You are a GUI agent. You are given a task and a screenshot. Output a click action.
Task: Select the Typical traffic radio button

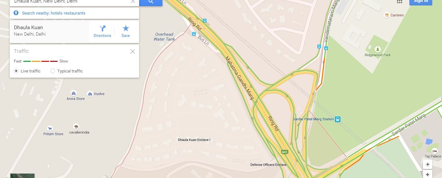pos(53,71)
